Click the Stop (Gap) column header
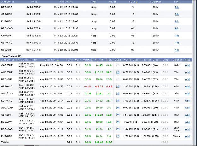This screenshot has width=197, height=146. (132, 60)
